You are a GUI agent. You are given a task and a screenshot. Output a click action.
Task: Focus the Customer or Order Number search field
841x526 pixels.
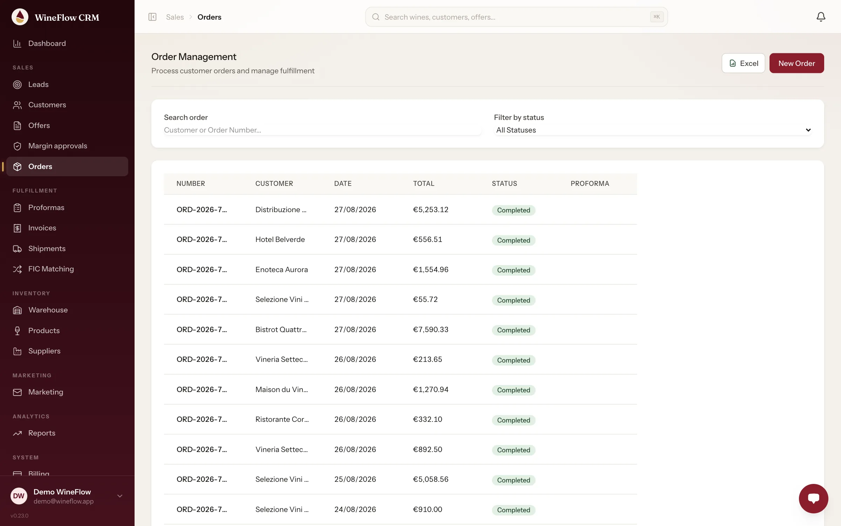pos(323,130)
